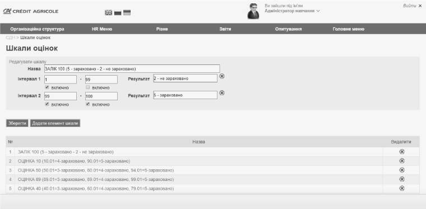Click the Crédit Agricole logo
This screenshot has height=209, width=426.
(31, 11)
